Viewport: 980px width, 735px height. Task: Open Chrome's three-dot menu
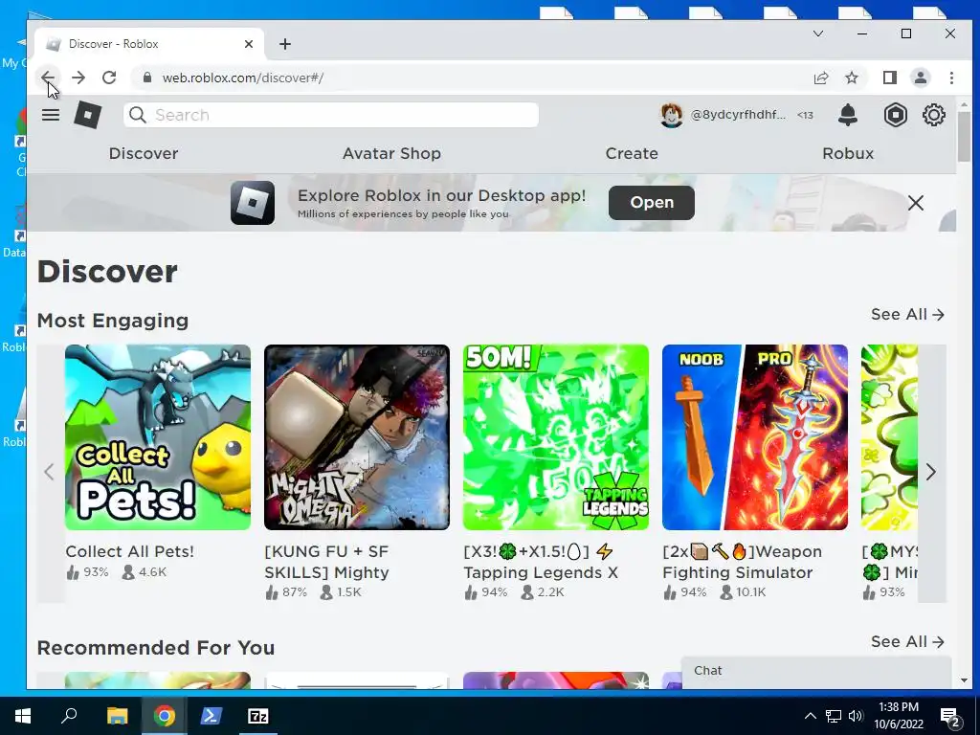pos(951,78)
